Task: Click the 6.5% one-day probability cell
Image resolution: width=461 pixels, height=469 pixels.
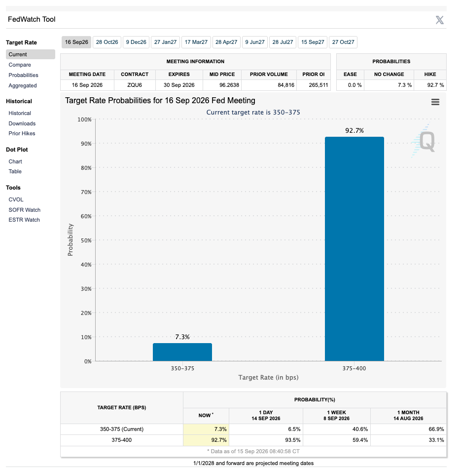Action: click(266, 429)
